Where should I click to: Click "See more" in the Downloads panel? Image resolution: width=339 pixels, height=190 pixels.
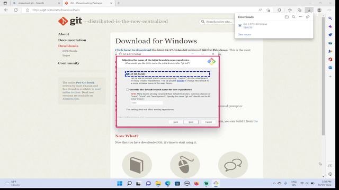coord(245,34)
